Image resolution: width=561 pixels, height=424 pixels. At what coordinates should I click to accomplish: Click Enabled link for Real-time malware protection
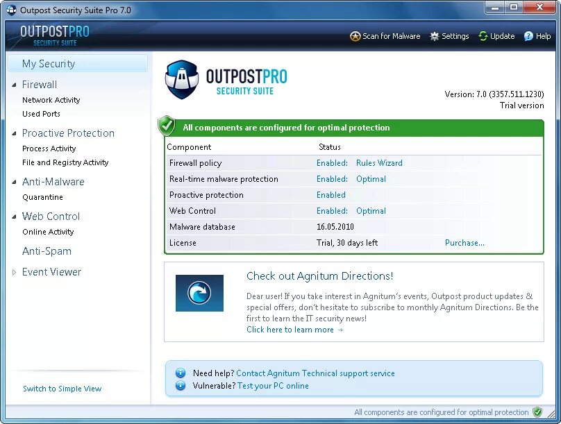coord(332,179)
